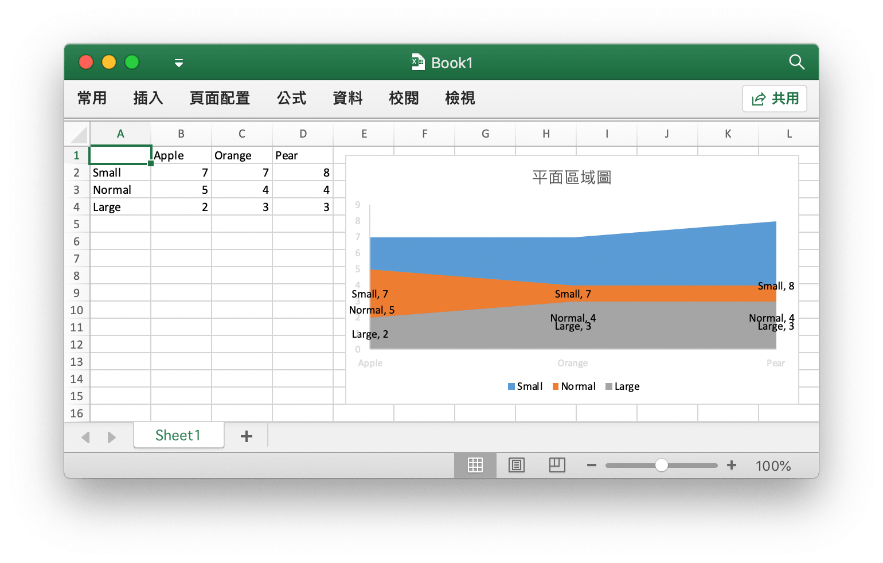Click the Select All corner triangle
Viewport: 883px width, 563px height.
coord(79,135)
